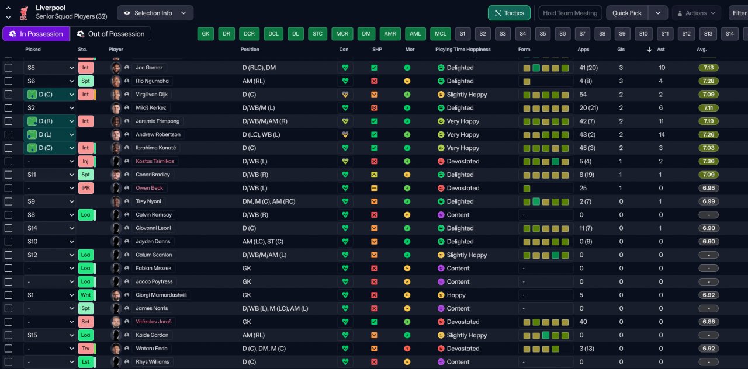Click the up chevron beside the Liverpool crest
This screenshot has height=369, width=748.
coord(8,8)
